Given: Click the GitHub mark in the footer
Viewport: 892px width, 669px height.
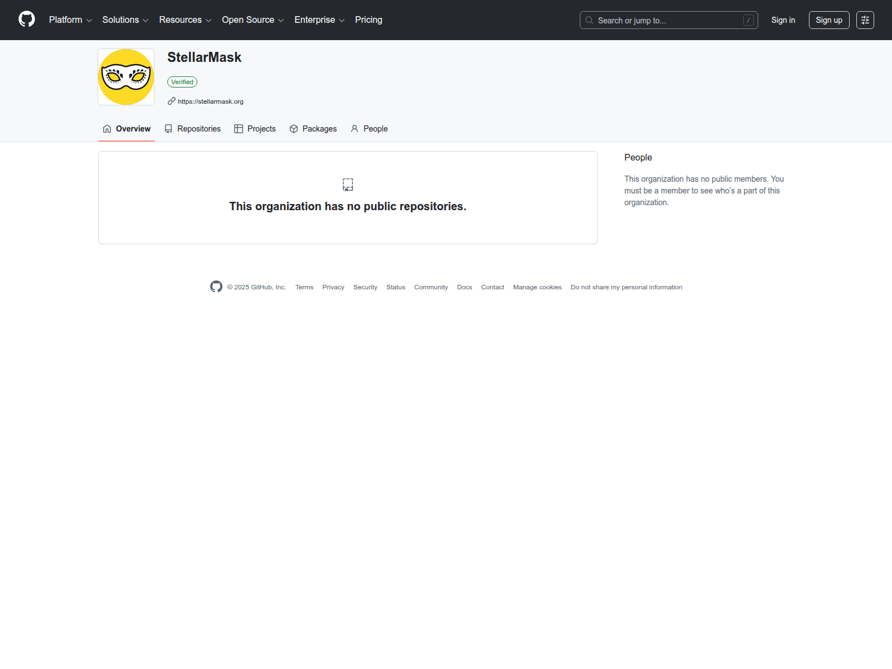Looking at the screenshot, I should (x=216, y=287).
